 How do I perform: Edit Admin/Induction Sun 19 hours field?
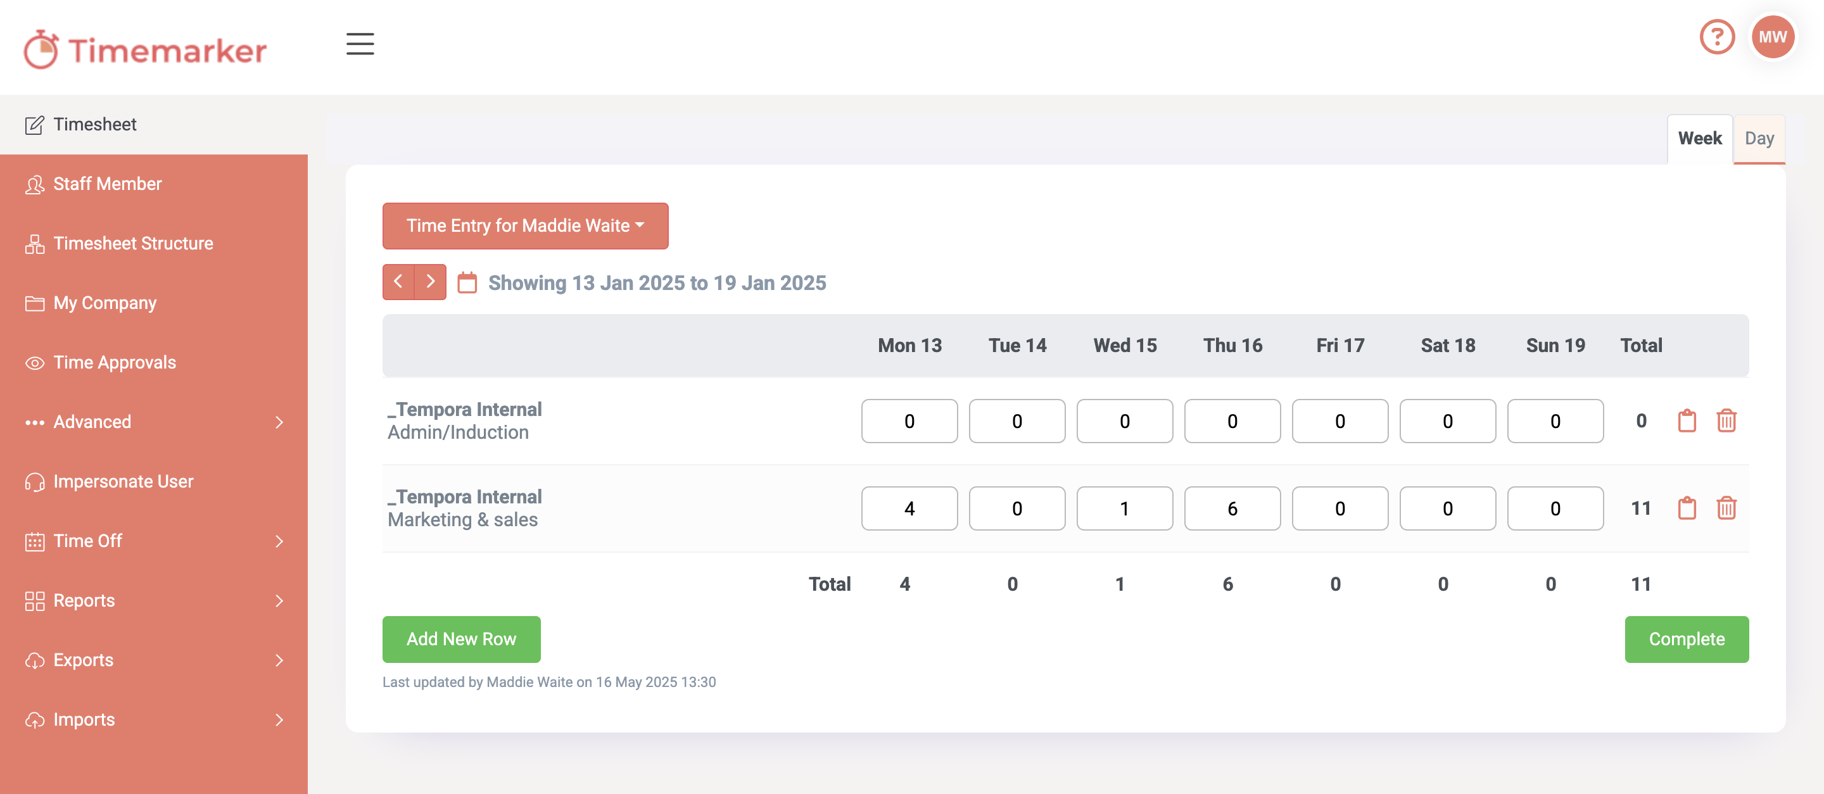[1555, 421]
